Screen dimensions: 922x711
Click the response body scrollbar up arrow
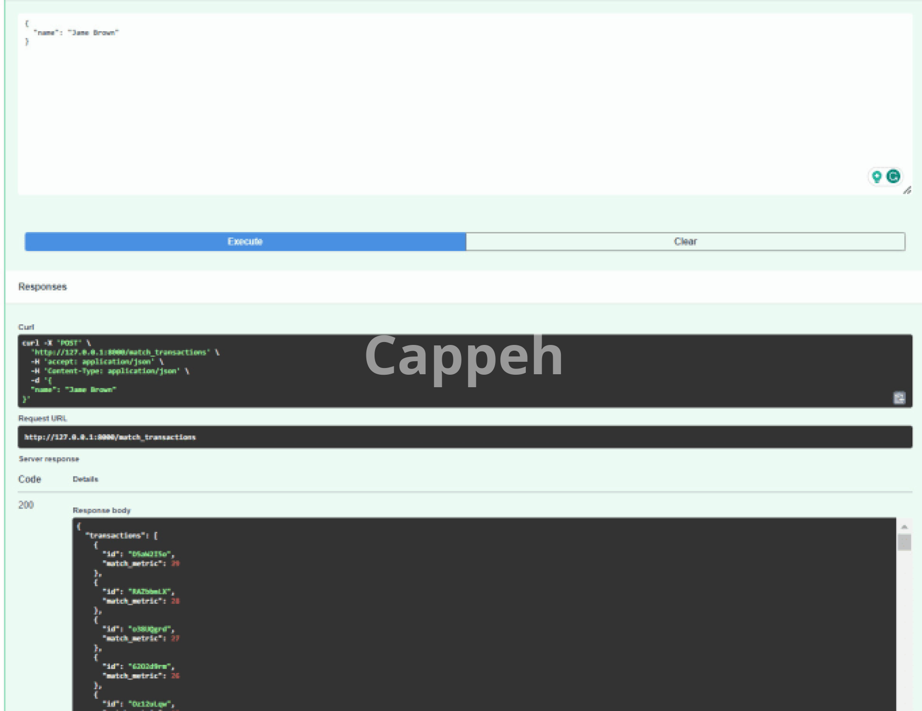click(x=904, y=527)
